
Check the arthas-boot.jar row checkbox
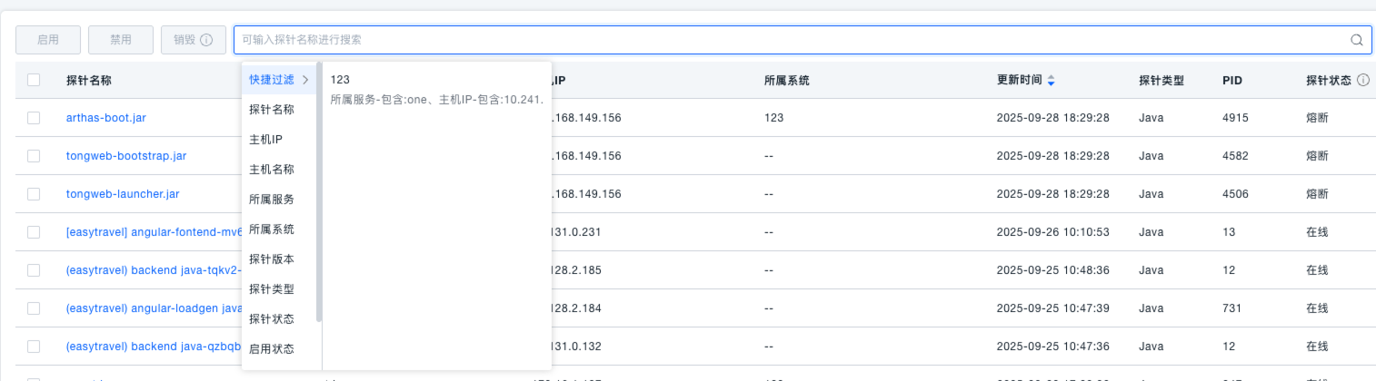pos(34,118)
